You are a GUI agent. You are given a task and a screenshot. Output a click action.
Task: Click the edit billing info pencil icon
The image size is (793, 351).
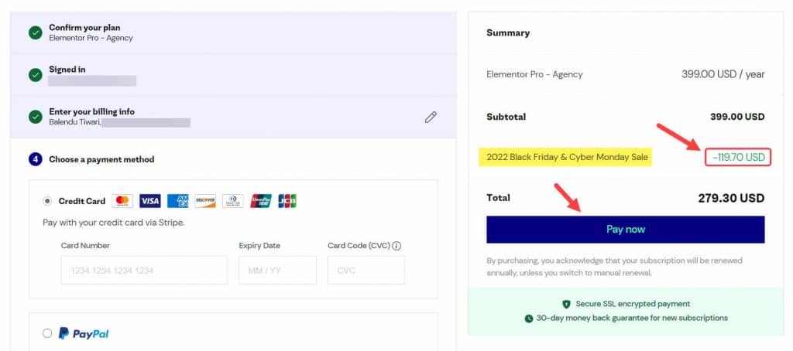click(431, 117)
